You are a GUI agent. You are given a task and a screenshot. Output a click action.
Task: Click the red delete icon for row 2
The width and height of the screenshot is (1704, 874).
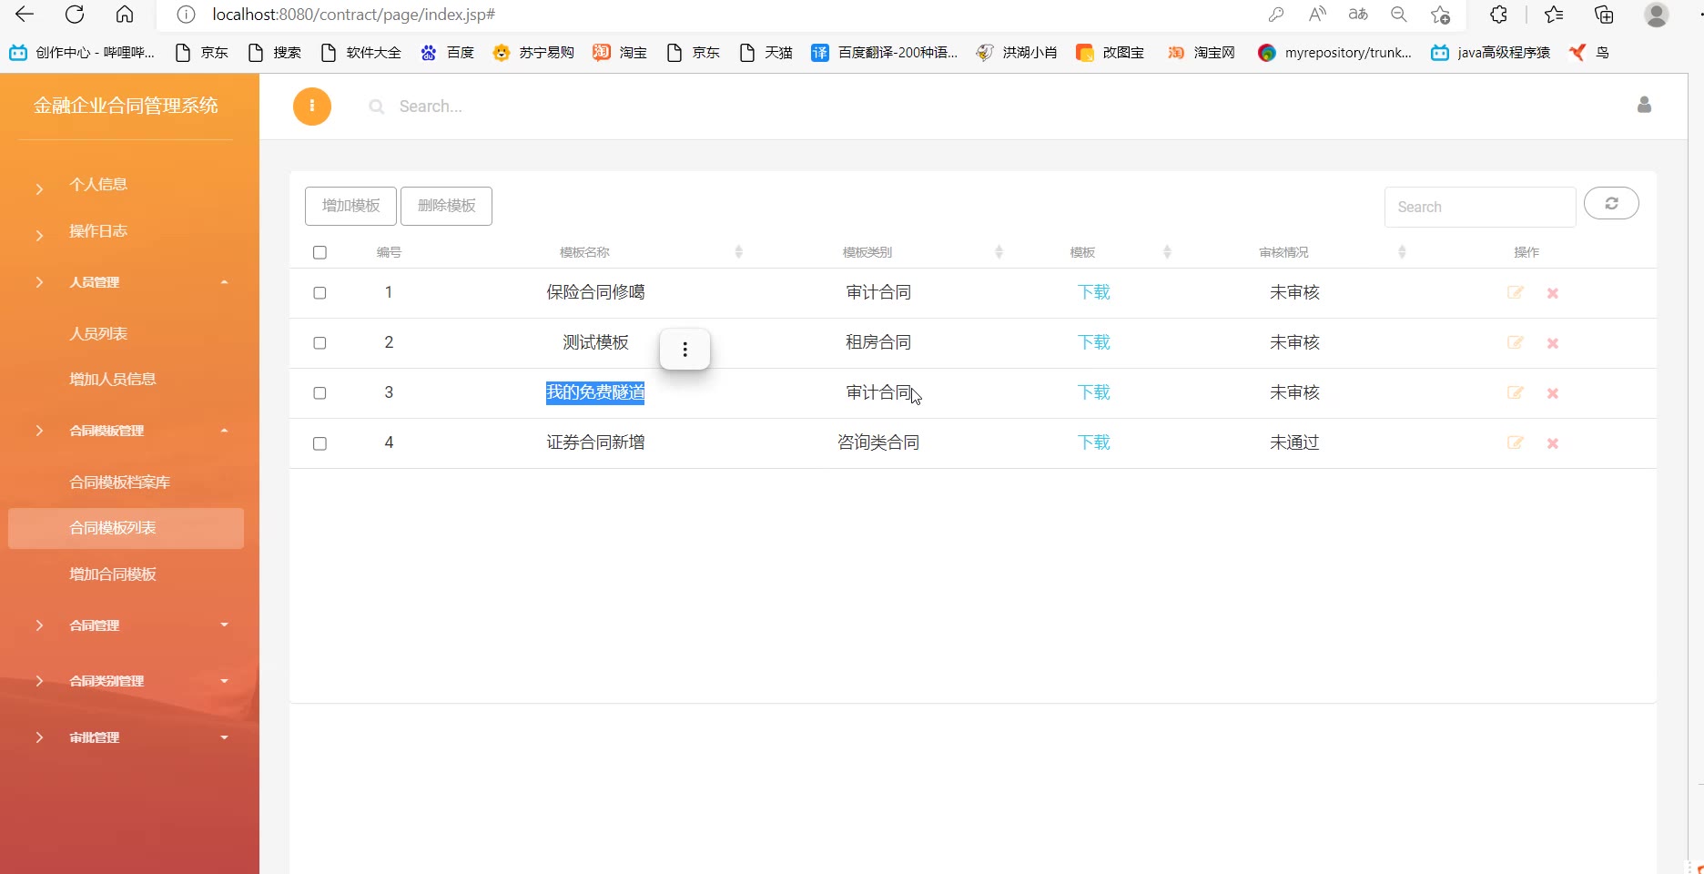click(x=1553, y=343)
